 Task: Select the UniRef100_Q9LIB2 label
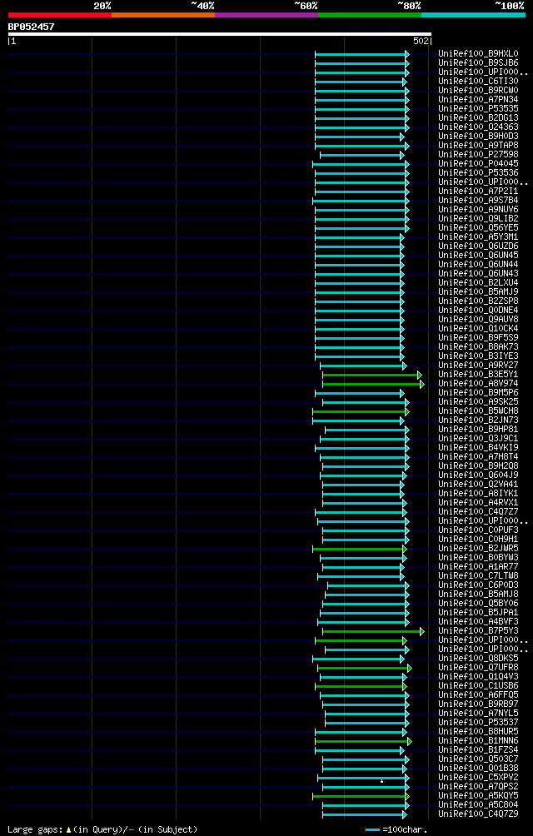(478, 219)
